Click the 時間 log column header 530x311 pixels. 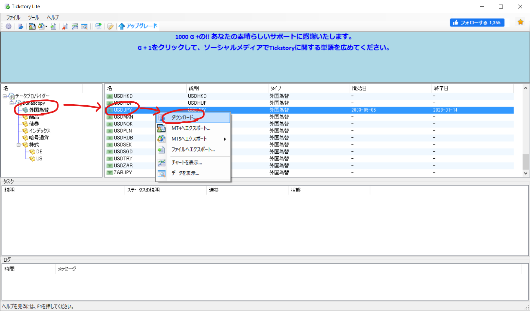[x=29, y=269]
